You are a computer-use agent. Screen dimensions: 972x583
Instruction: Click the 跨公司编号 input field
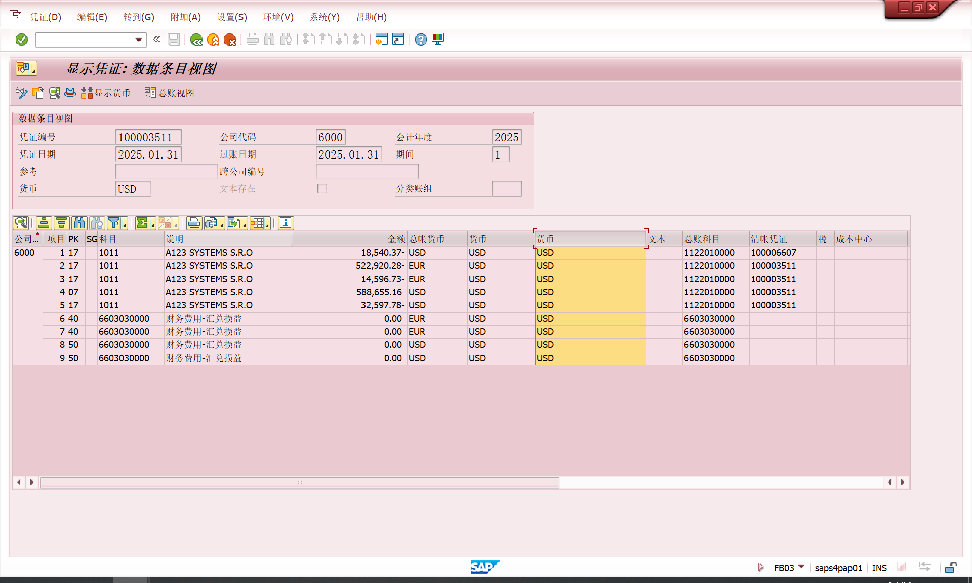(x=367, y=171)
